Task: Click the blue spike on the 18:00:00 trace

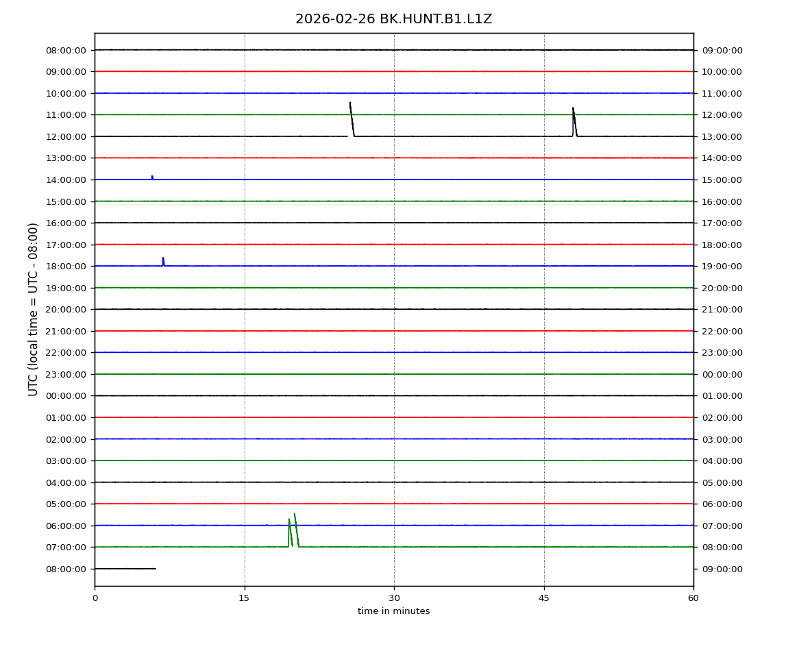Action: 163,261
